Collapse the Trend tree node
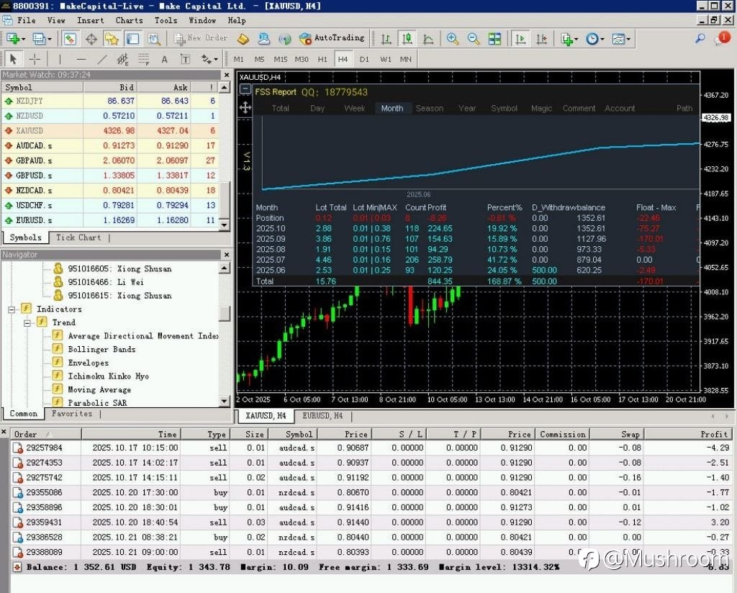Image resolution: width=737 pixels, height=593 pixels. pos(27,323)
